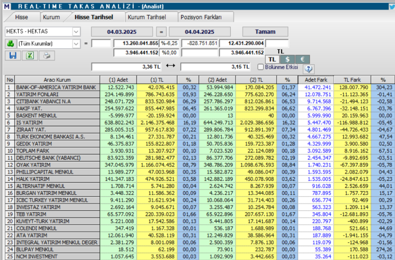Switch currency to dollar

pos(287,60)
